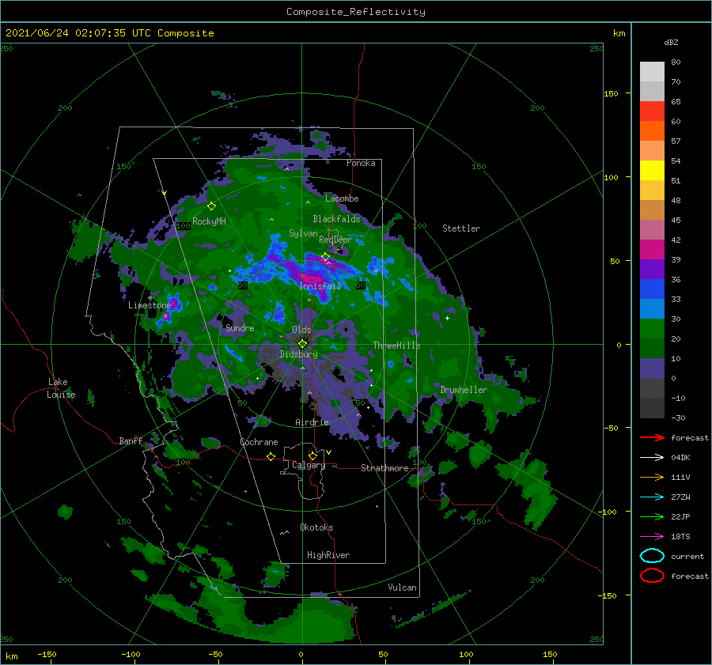
Task: Click the Limestone label
Action: coord(150,305)
